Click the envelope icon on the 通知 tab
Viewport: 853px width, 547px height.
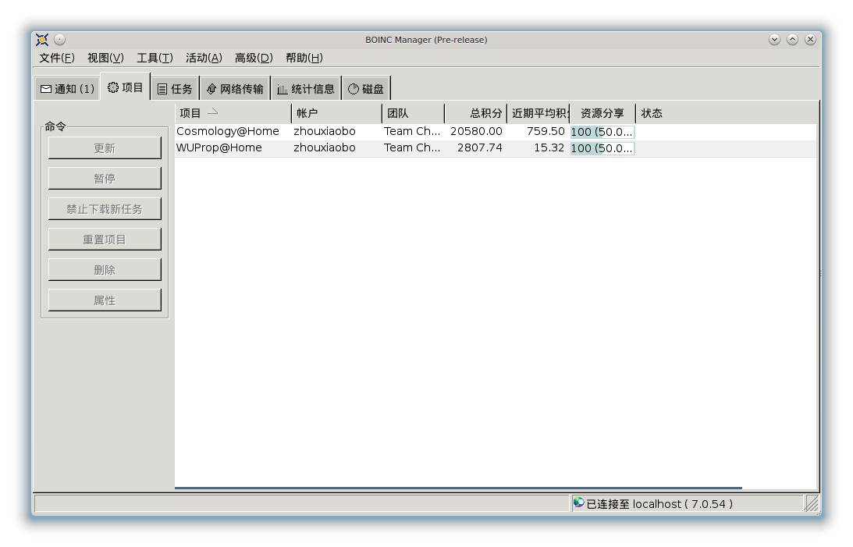[x=46, y=89]
